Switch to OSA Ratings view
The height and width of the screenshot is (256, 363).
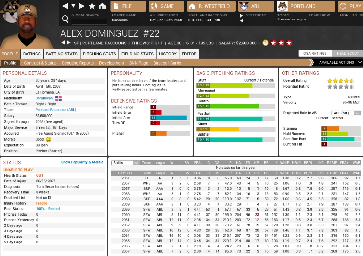point(315,53)
